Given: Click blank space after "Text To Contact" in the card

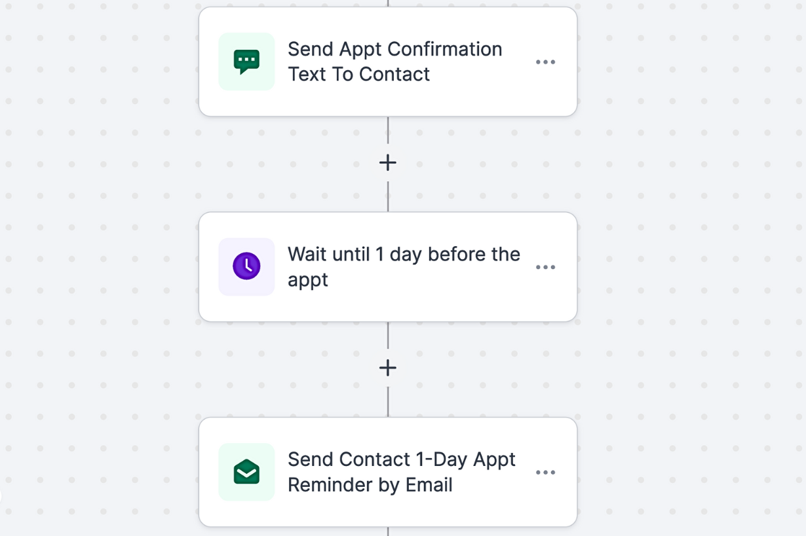Looking at the screenshot, I should 478,75.
